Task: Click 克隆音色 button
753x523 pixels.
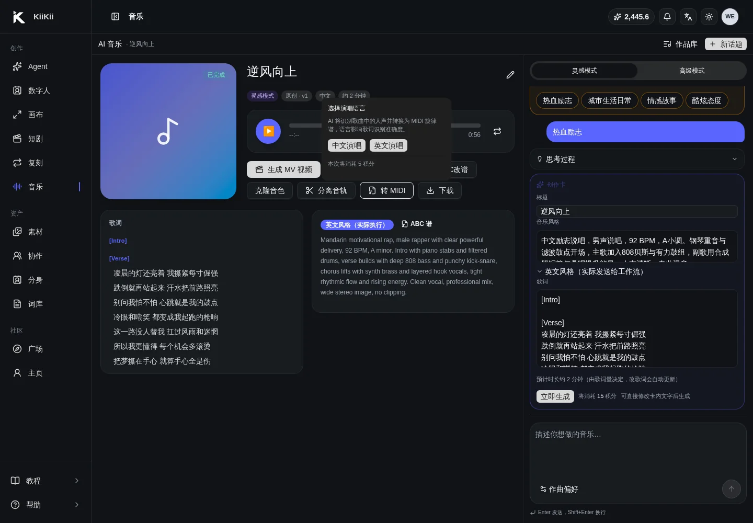Action: pos(270,190)
